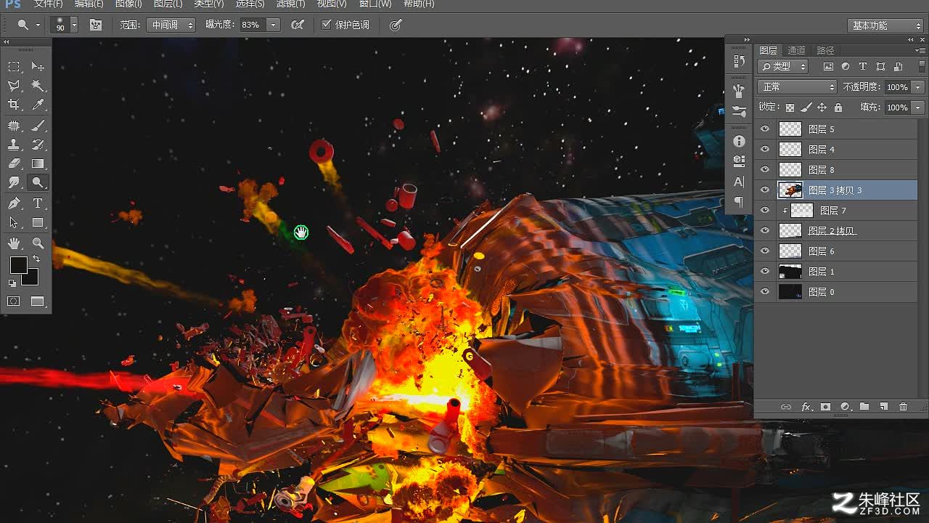Select the Horizontal Type tool
929x523 pixels.
coord(38,203)
